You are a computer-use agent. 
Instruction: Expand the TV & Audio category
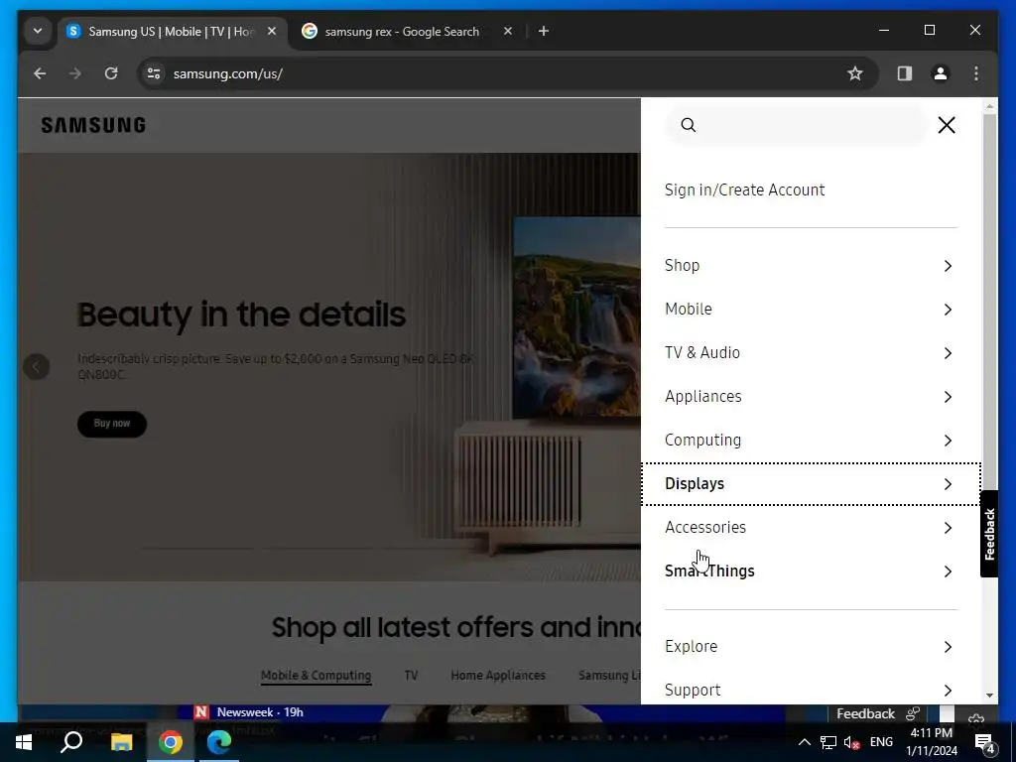(811, 353)
